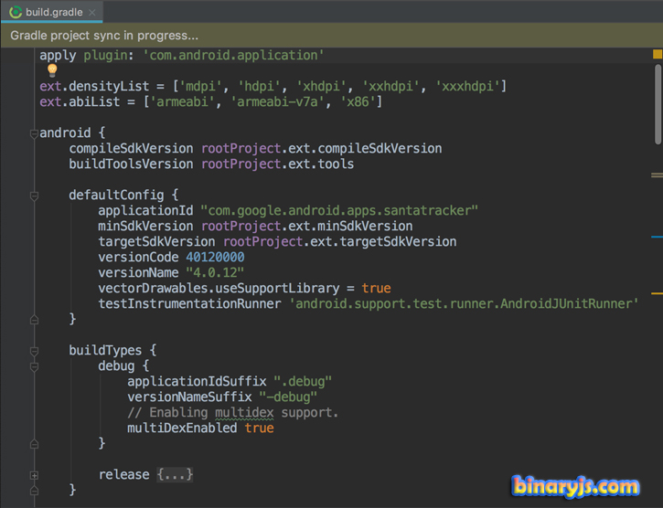Click the 'x86' abi value

(x=358, y=101)
